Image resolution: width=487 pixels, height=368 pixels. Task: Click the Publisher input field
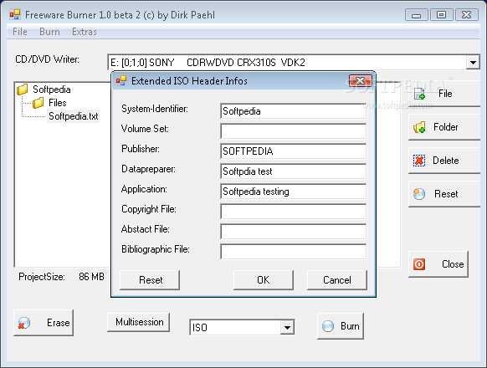point(293,151)
